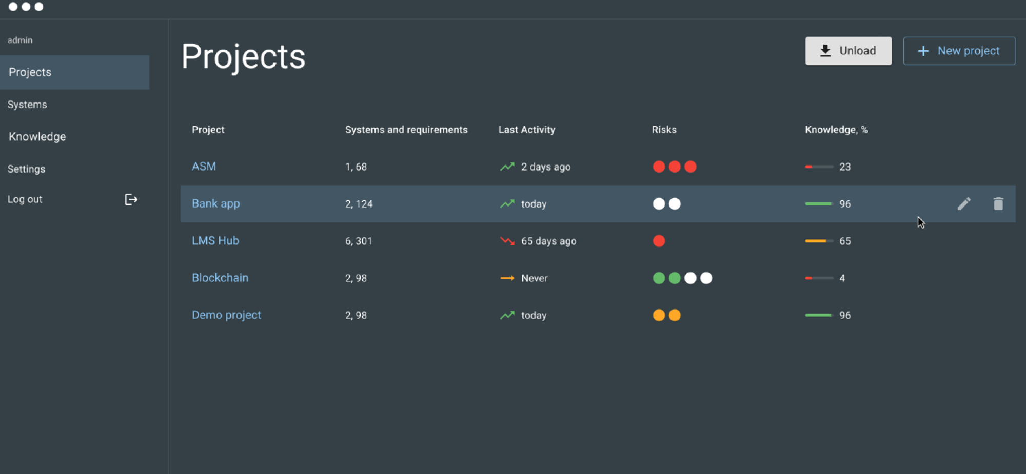Open Settings from the sidebar
This screenshot has width=1026, height=474.
click(26, 169)
